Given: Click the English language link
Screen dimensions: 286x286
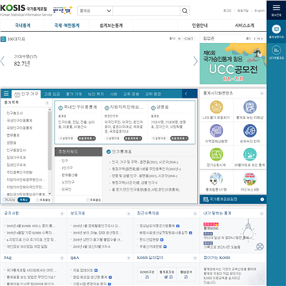Looking at the screenshot, I should point(260,10).
